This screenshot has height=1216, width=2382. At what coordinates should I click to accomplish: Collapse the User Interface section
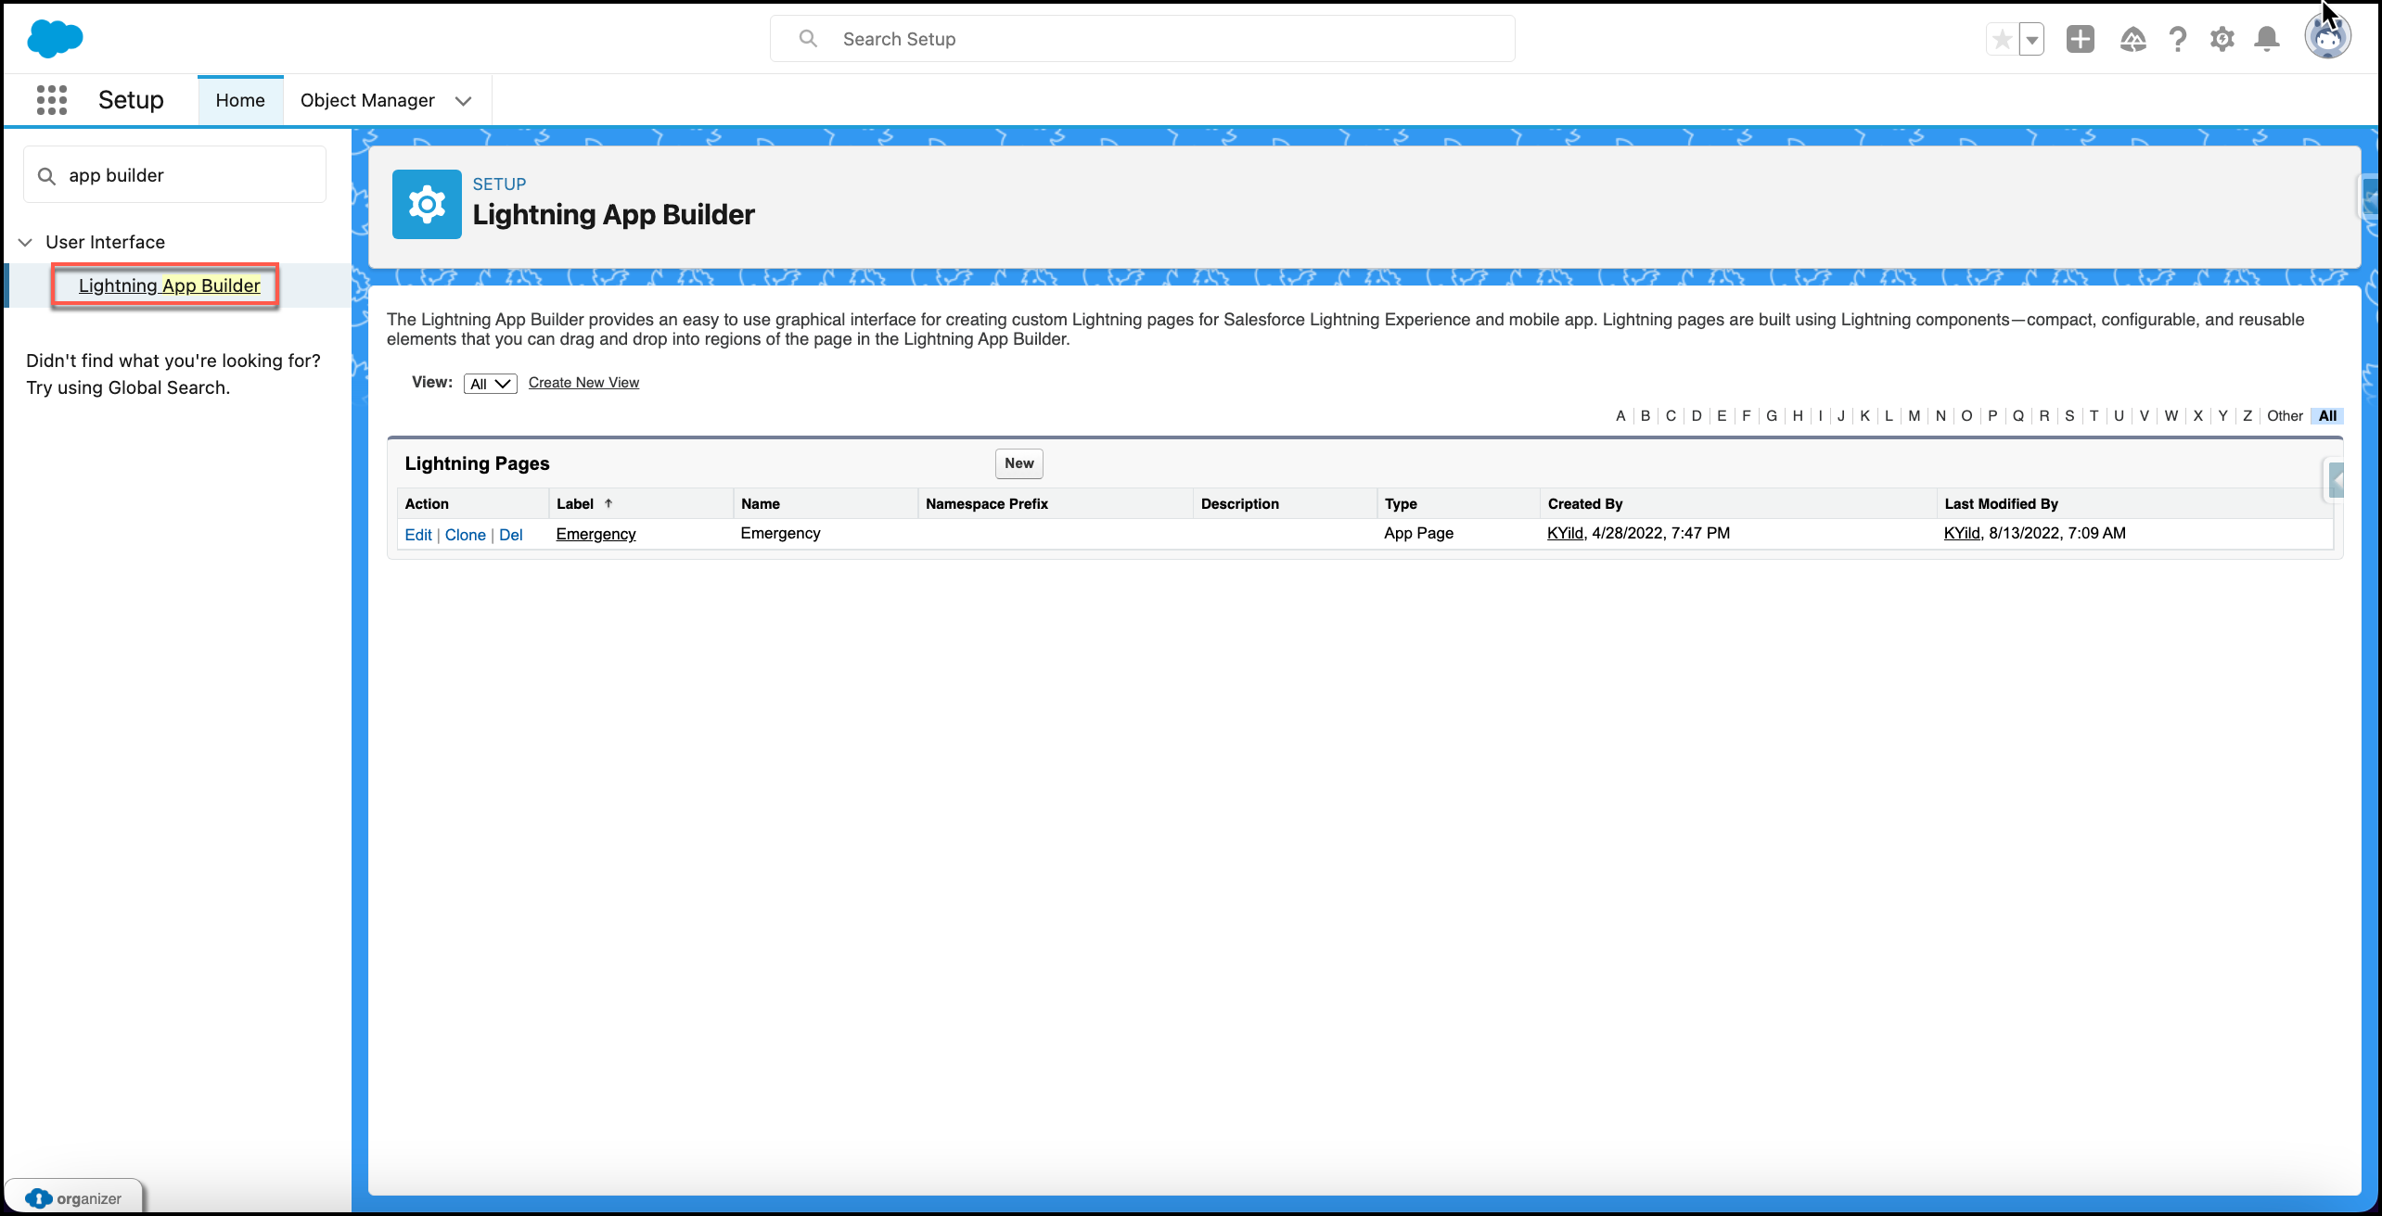25,242
